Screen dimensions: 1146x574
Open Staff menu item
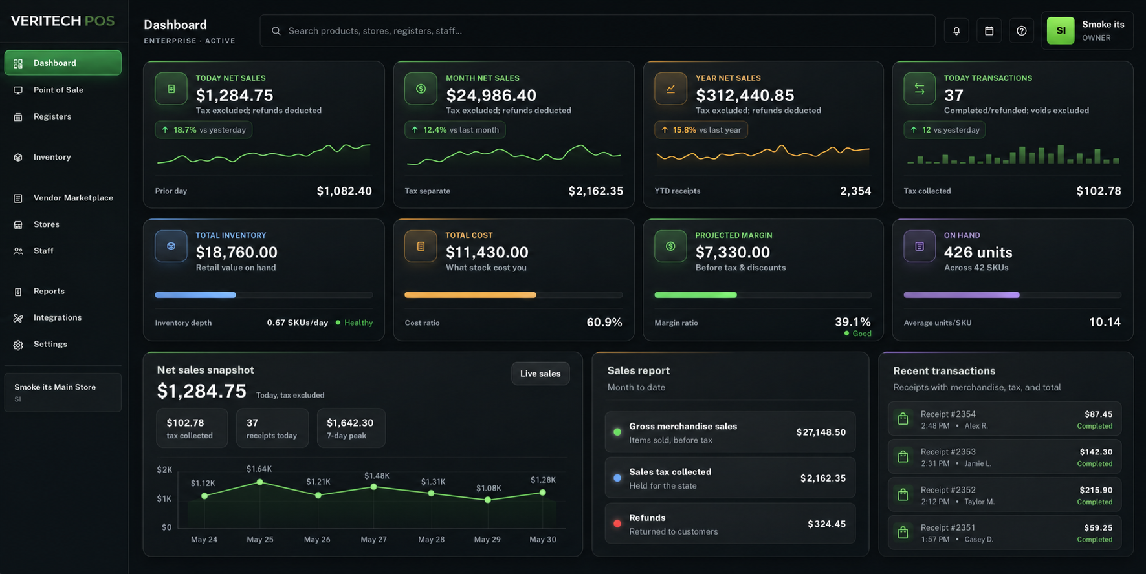click(63, 251)
